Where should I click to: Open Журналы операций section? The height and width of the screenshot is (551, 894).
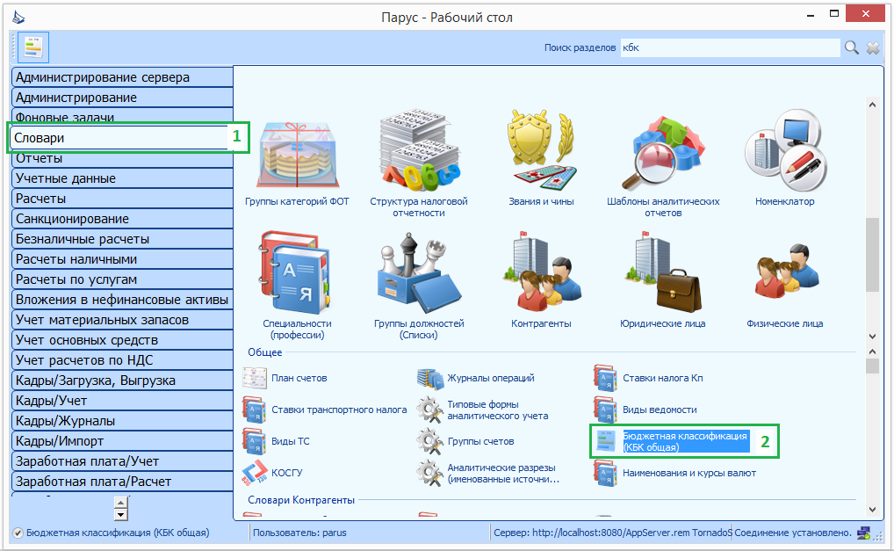coord(476,378)
